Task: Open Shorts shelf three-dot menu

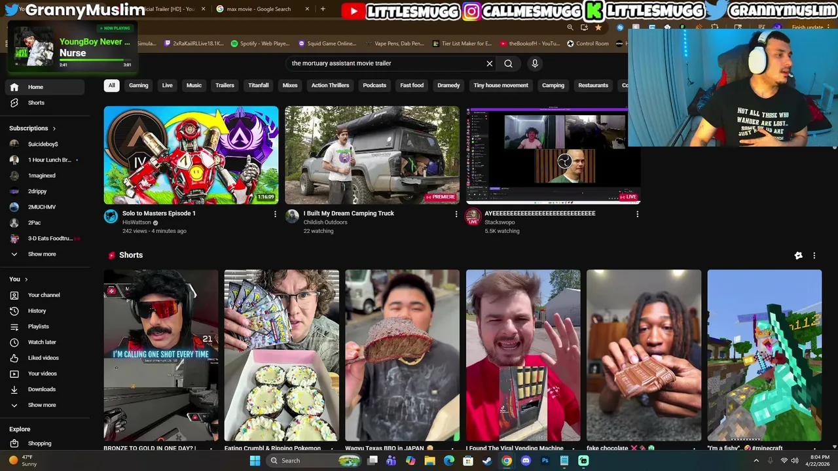Action: [814, 256]
